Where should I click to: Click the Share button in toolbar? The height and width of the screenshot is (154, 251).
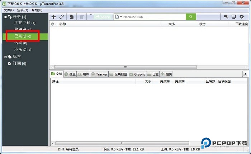pos(103,17)
